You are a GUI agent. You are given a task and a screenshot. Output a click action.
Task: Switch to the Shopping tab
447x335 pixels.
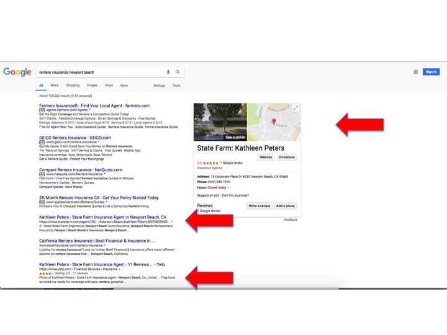pyautogui.click(x=73, y=85)
